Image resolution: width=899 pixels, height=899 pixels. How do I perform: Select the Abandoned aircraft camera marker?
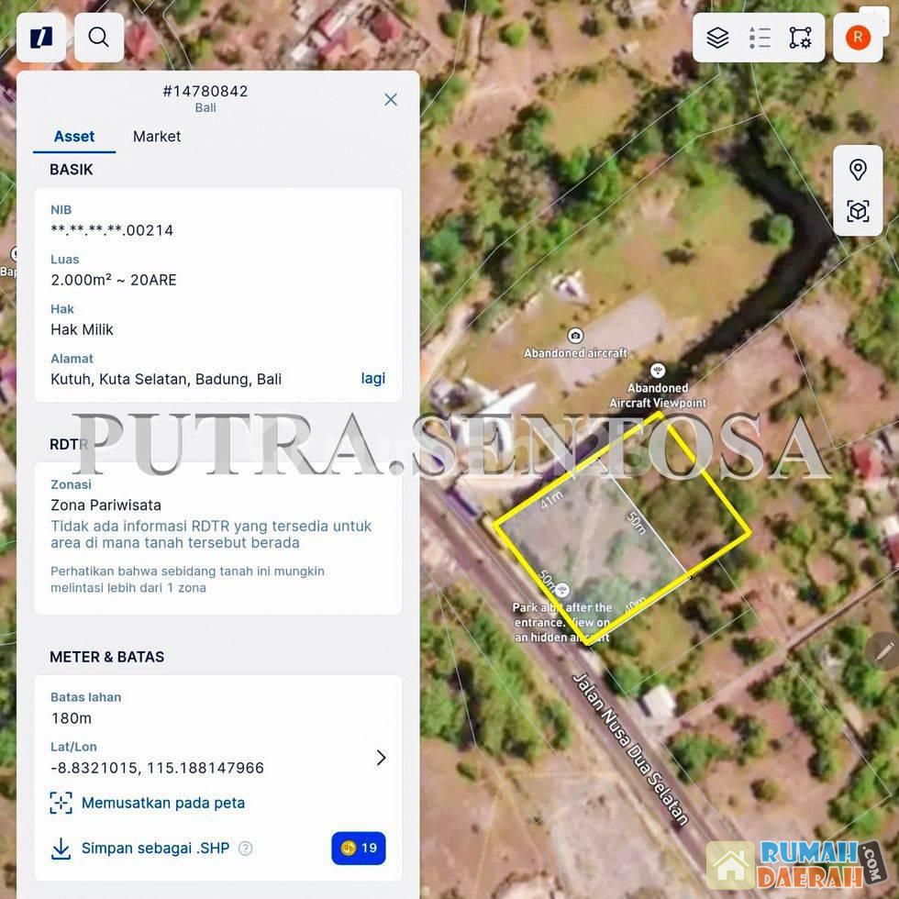[x=575, y=336]
